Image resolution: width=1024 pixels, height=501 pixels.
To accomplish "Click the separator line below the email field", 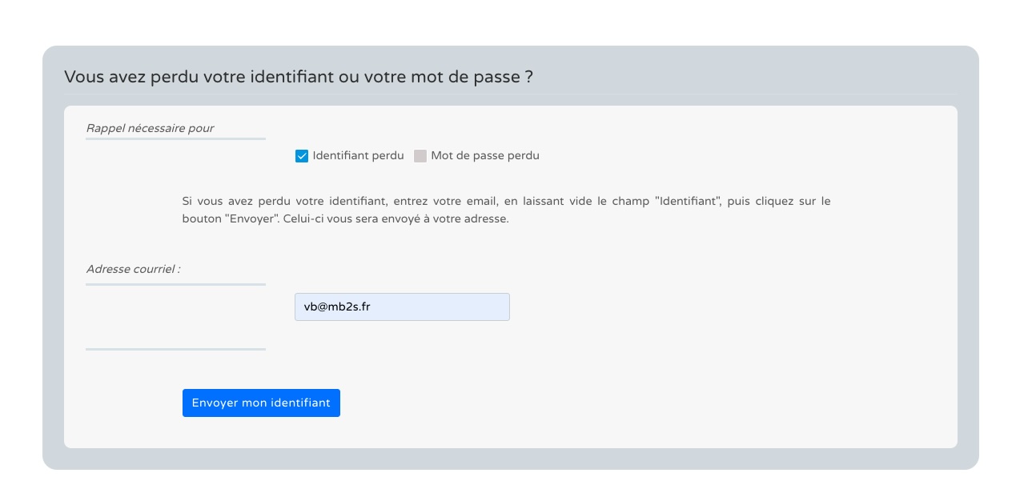I will pyautogui.click(x=175, y=349).
